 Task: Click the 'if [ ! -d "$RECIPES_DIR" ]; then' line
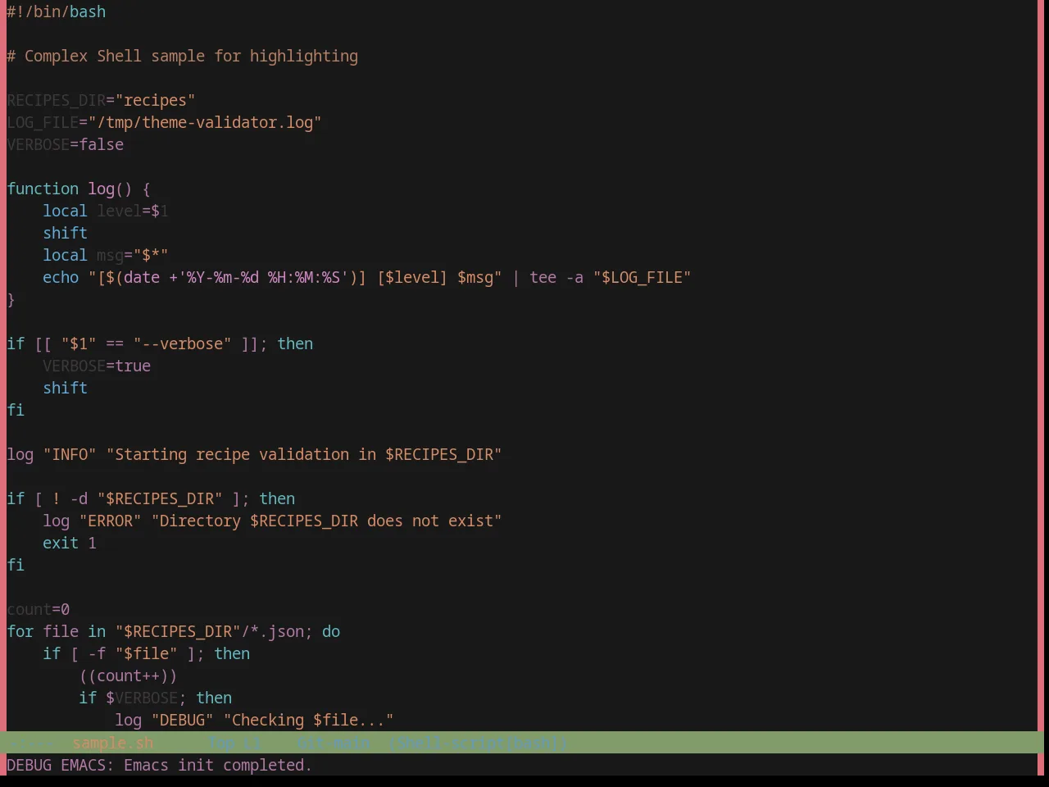click(x=151, y=498)
